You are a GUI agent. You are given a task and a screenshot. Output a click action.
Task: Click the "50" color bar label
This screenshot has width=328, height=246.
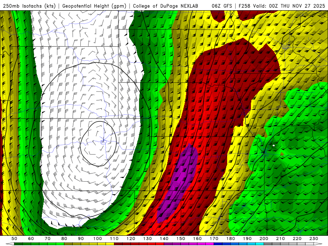14,239
